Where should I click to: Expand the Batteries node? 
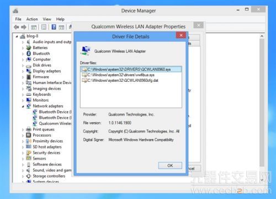pos(23,48)
